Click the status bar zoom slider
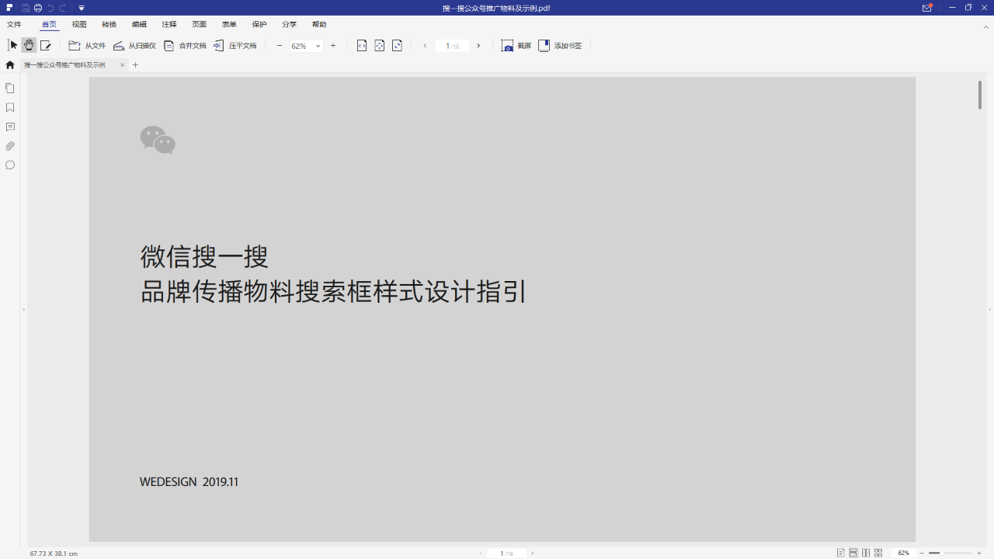This screenshot has width=994, height=559. point(951,554)
